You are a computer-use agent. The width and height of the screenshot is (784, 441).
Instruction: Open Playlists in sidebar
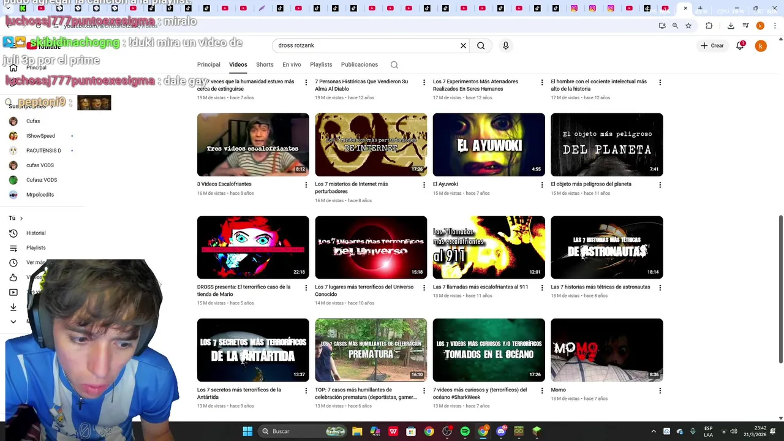pos(36,248)
